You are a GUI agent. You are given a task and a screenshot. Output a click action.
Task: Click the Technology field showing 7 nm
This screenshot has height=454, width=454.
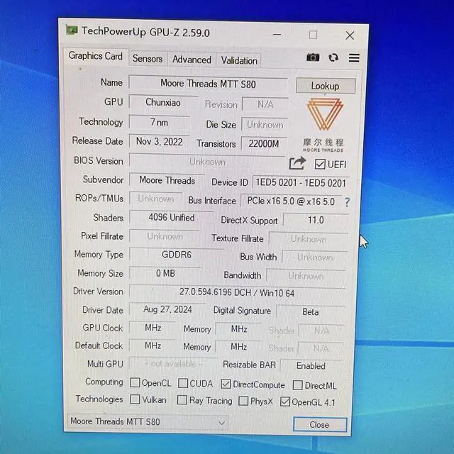coord(159,123)
